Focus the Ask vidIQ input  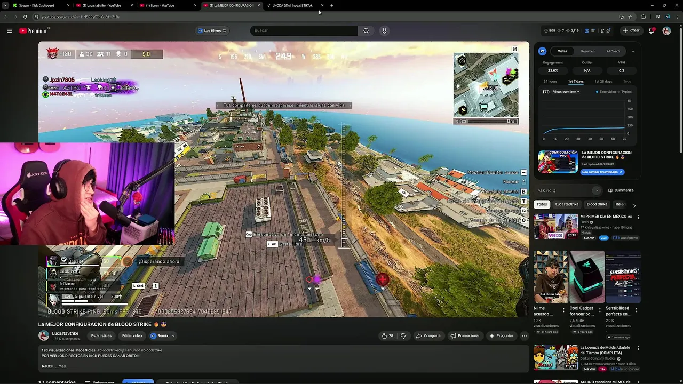click(x=563, y=190)
